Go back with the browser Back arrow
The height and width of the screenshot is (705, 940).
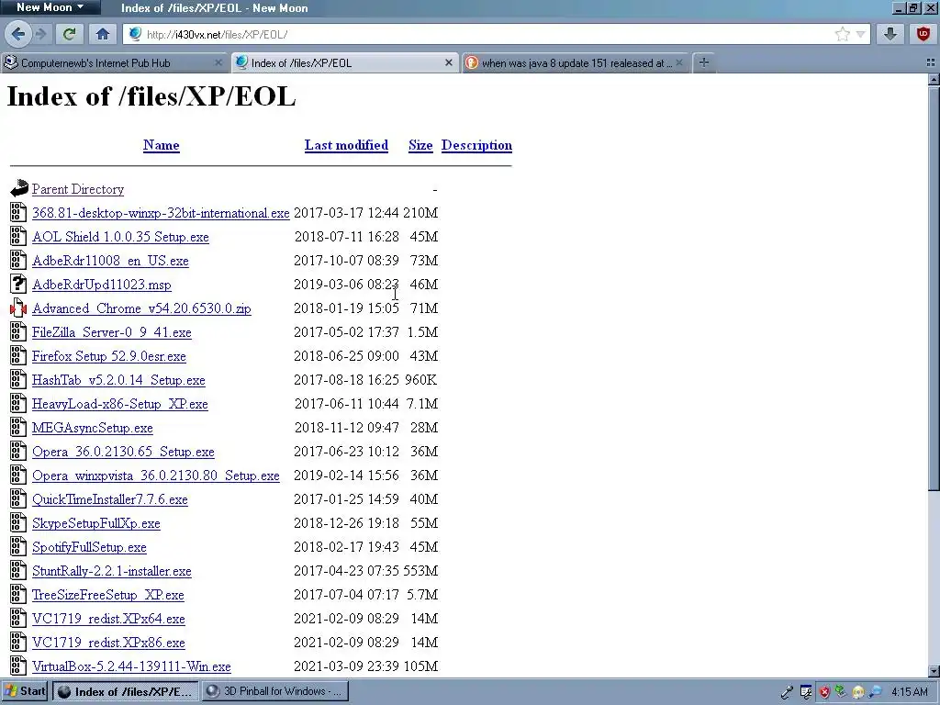[x=18, y=34]
